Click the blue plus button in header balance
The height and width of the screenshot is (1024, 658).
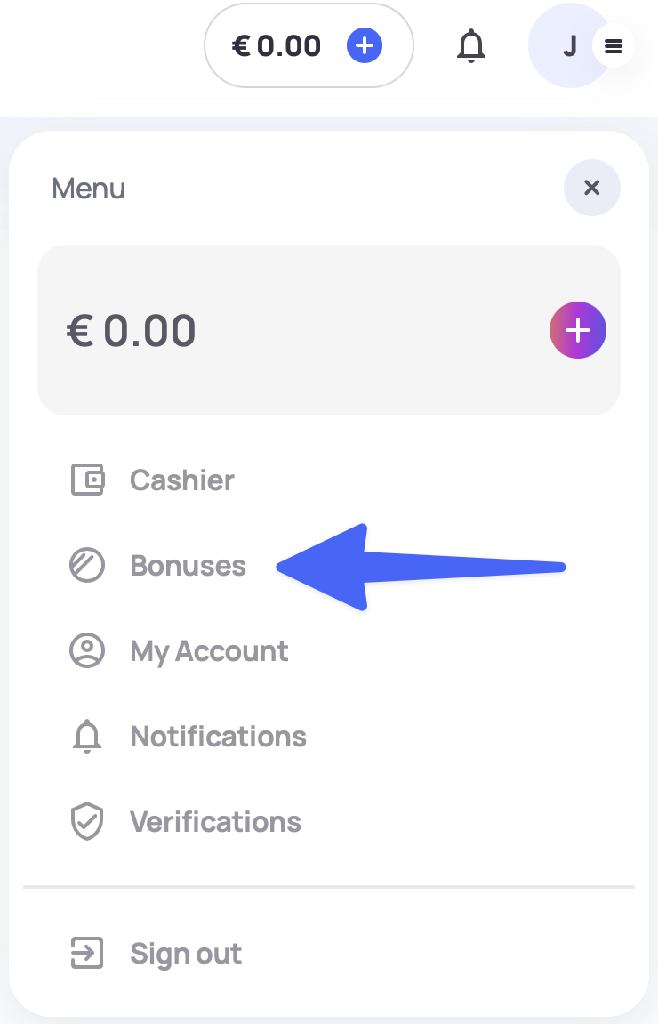pos(365,45)
